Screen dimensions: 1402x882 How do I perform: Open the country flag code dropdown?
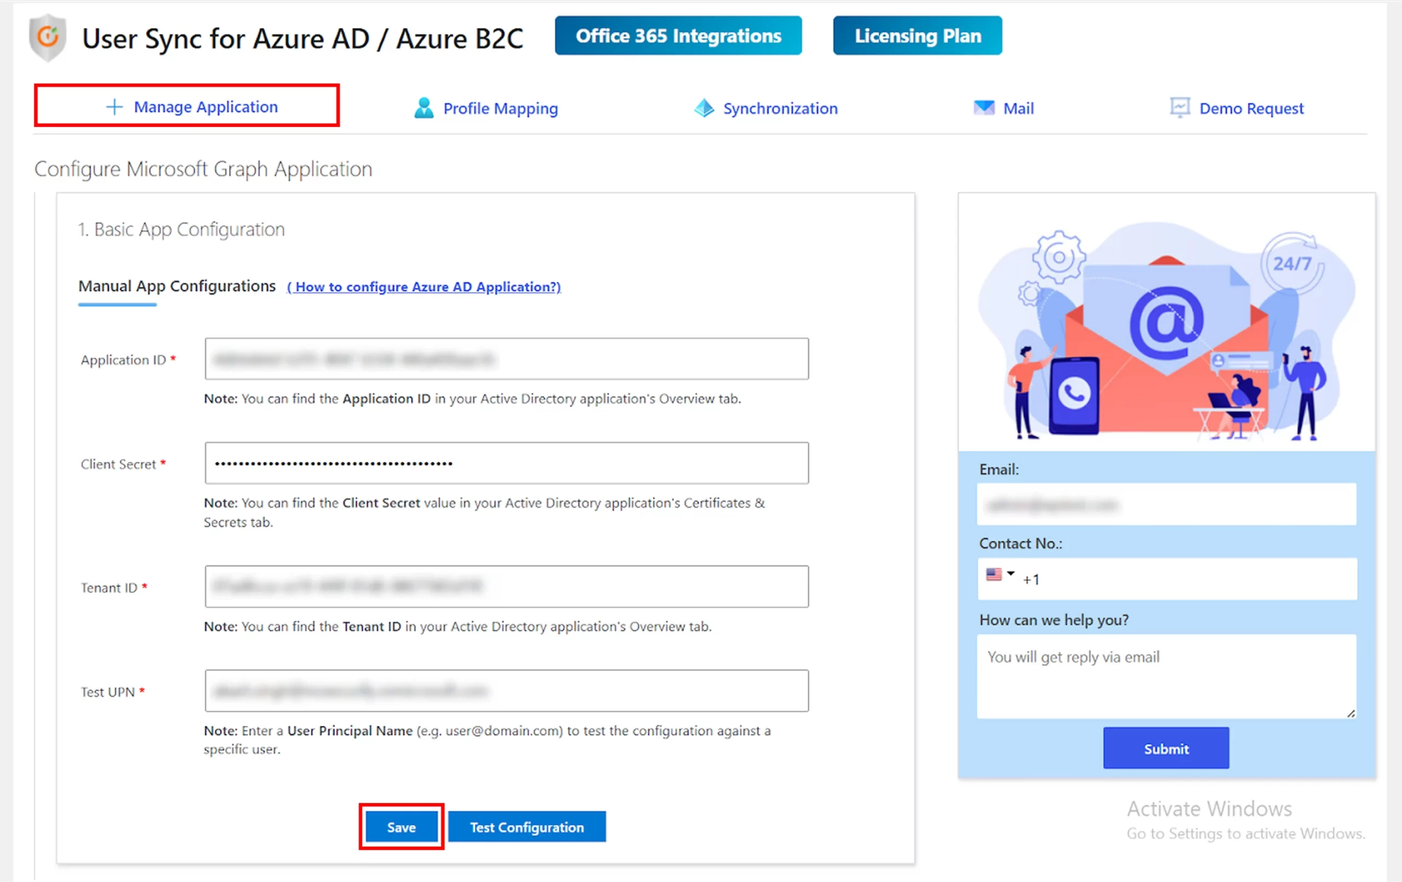point(1000,575)
